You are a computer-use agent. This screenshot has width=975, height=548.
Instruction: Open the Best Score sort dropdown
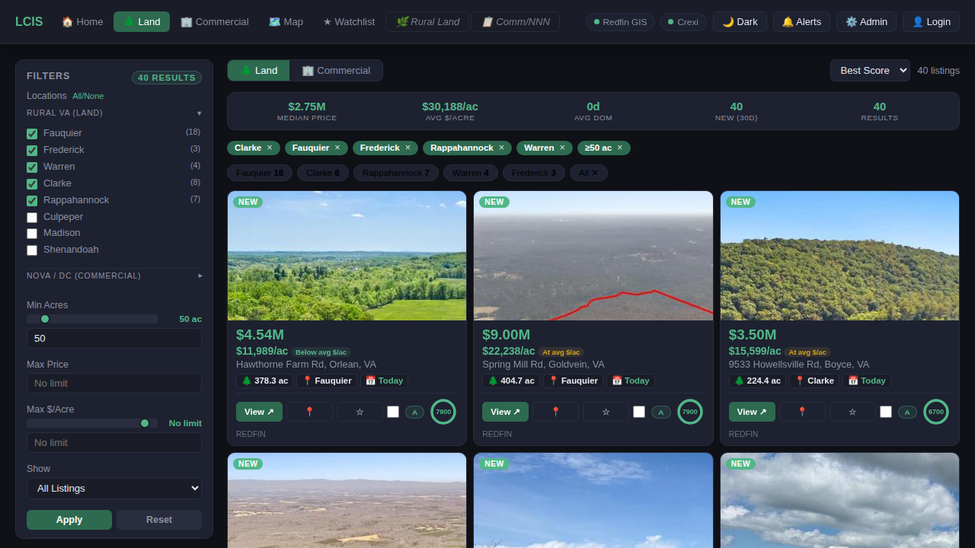pyautogui.click(x=870, y=70)
